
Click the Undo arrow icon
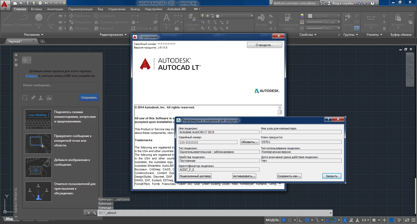pyautogui.click(x=46, y=3)
